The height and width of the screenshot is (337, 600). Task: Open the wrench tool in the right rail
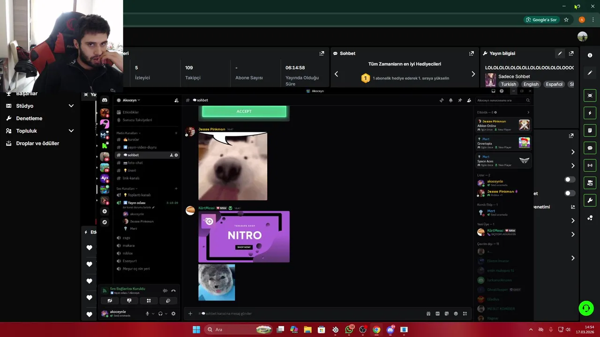coord(590,200)
